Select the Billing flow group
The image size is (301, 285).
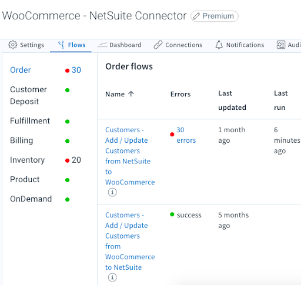click(x=40, y=140)
